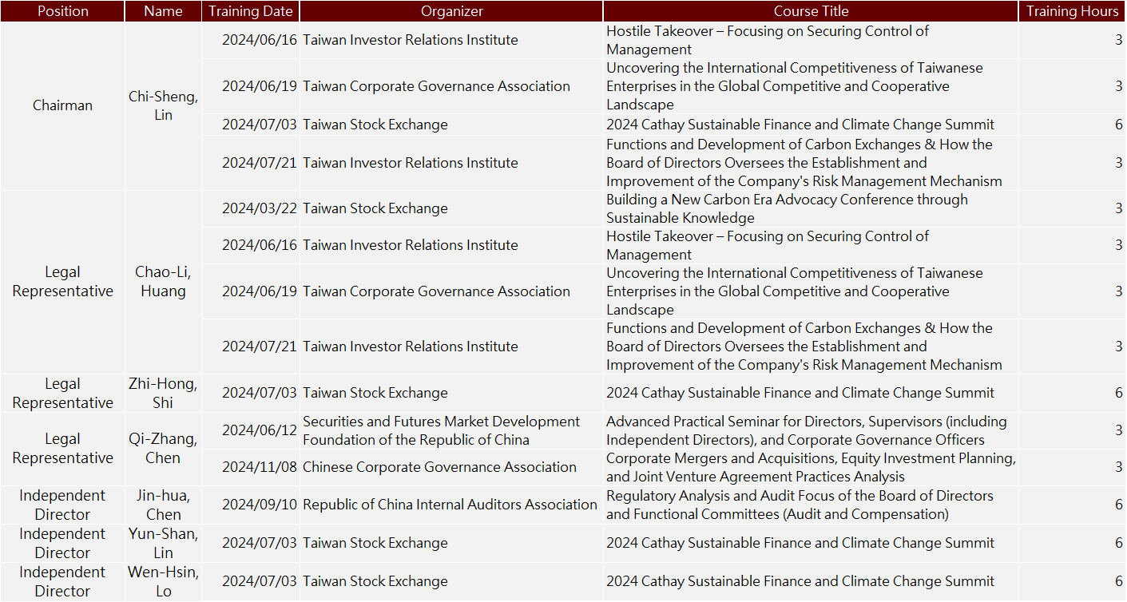
Task: Click the date 2024/03/22
Action: (x=259, y=208)
